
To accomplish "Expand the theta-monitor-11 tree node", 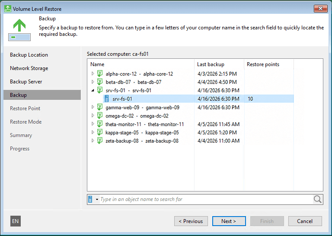I will pos(93,124).
